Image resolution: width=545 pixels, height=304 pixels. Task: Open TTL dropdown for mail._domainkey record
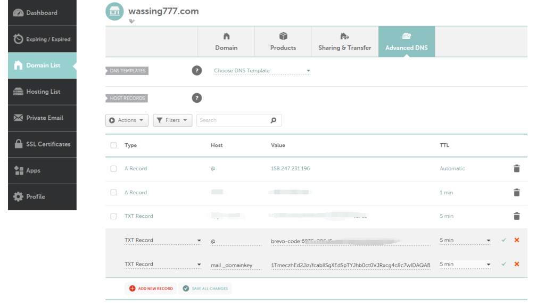click(x=465, y=264)
